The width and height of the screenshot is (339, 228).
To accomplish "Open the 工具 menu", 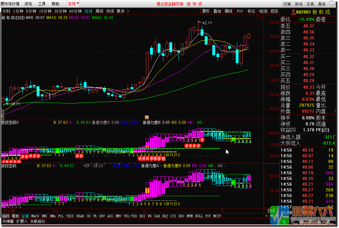I will point(42,4).
